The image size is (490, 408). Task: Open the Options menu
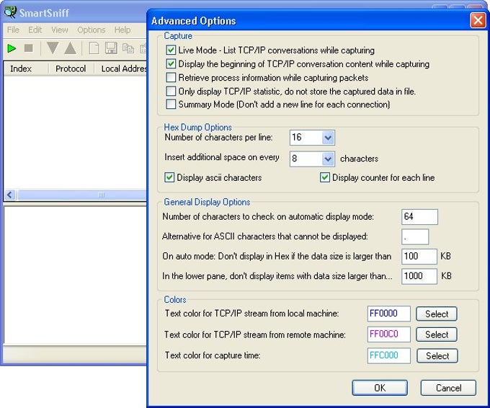point(92,30)
